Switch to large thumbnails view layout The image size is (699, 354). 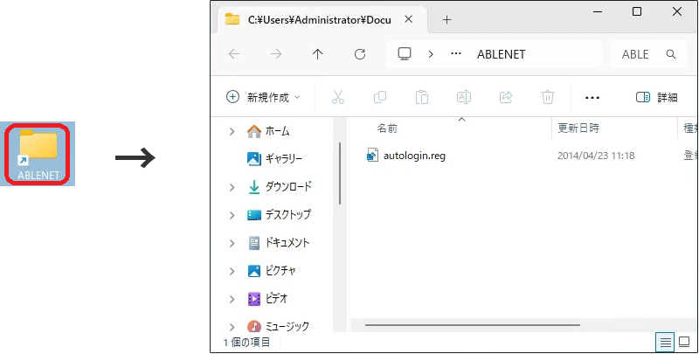[684, 342]
